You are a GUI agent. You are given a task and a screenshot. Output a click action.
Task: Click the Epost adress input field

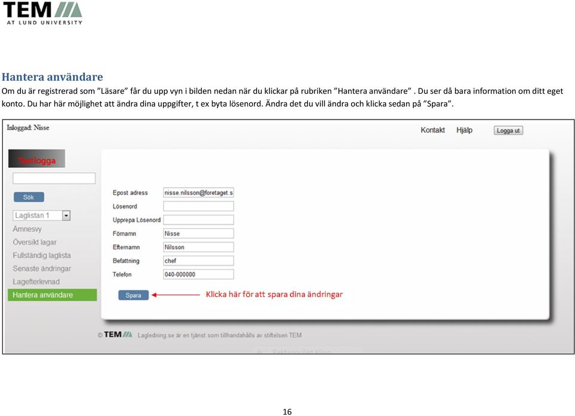coord(198,193)
